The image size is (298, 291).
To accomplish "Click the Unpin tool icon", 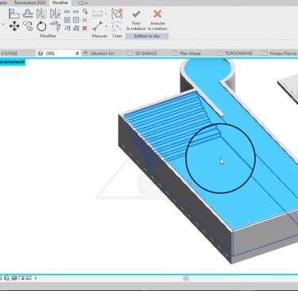I will [85, 11].
